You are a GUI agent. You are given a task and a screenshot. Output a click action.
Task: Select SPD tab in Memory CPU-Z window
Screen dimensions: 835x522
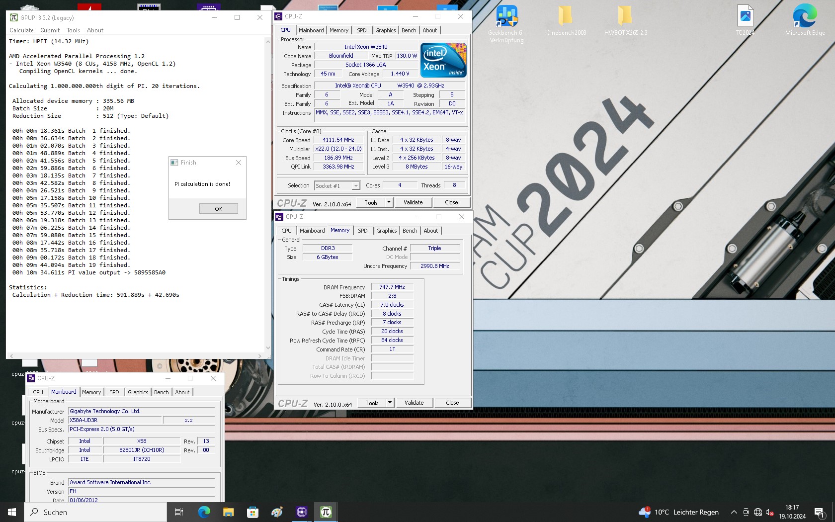[363, 231]
